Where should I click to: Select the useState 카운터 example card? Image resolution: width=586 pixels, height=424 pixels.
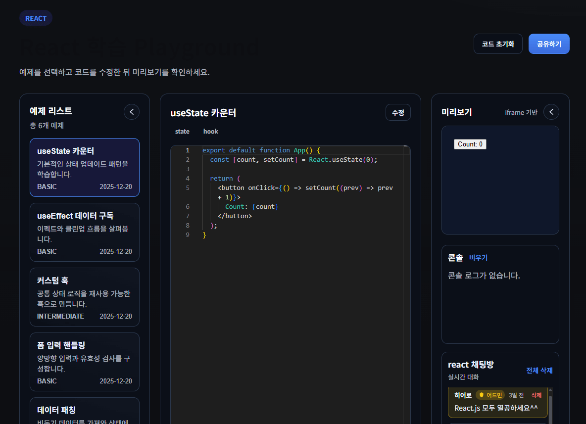click(85, 167)
